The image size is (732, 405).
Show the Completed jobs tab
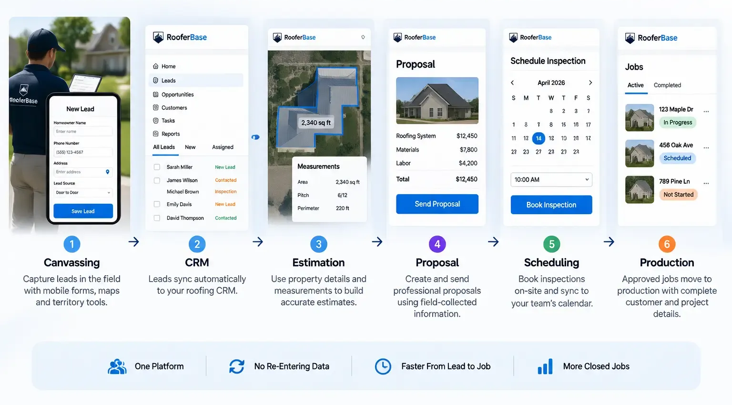pos(667,85)
